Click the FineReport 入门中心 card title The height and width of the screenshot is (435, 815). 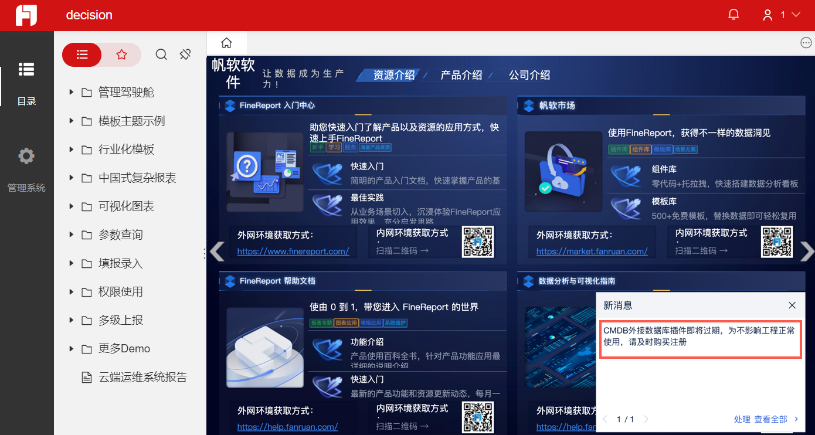(277, 106)
